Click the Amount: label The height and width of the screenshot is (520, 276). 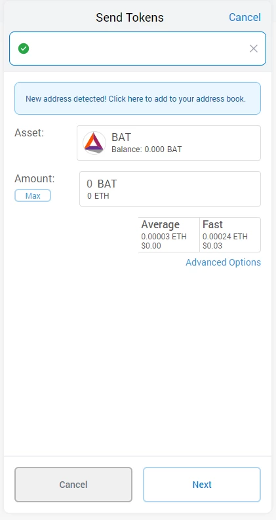(35, 179)
